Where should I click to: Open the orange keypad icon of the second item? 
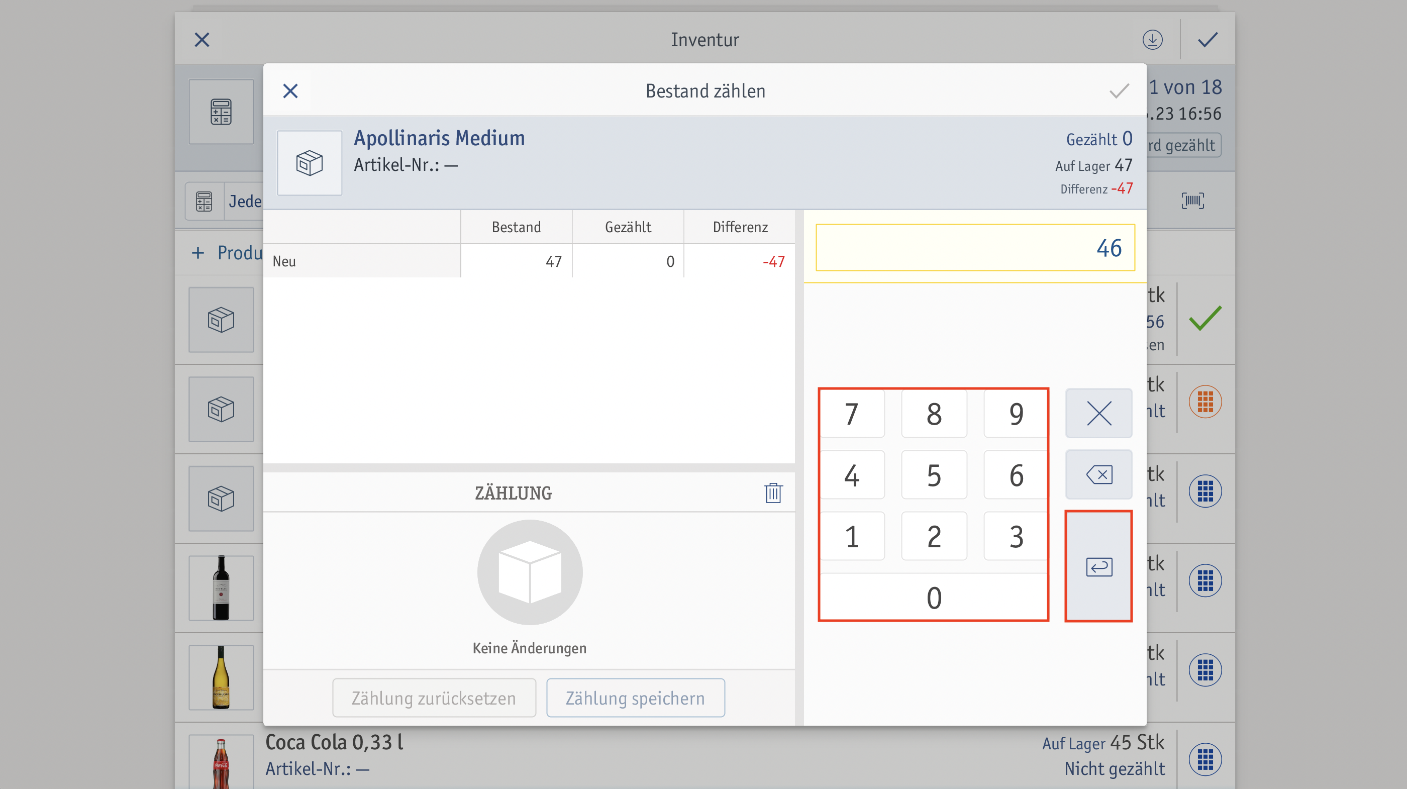(x=1205, y=402)
